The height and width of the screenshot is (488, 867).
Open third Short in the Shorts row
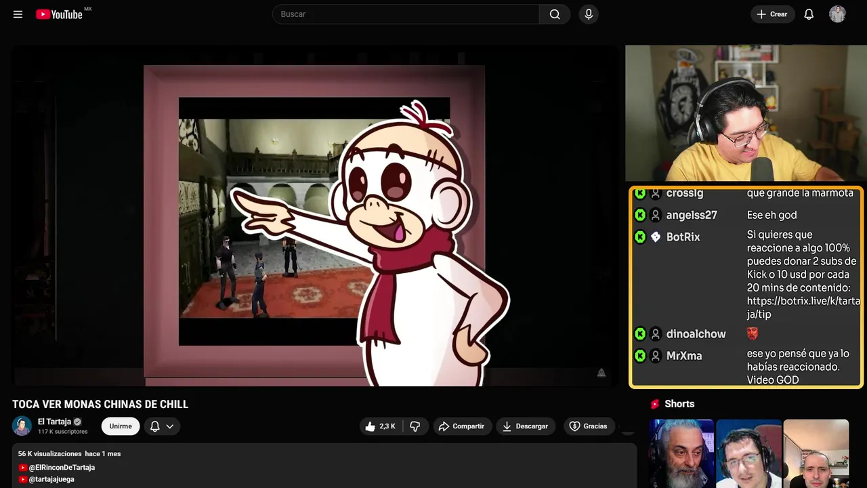tap(816, 453)
